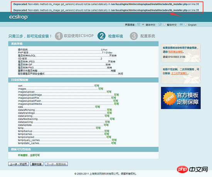Click 官方模板定制保障 banner
This screenshot has width=212, height=177.
[181, 98]
